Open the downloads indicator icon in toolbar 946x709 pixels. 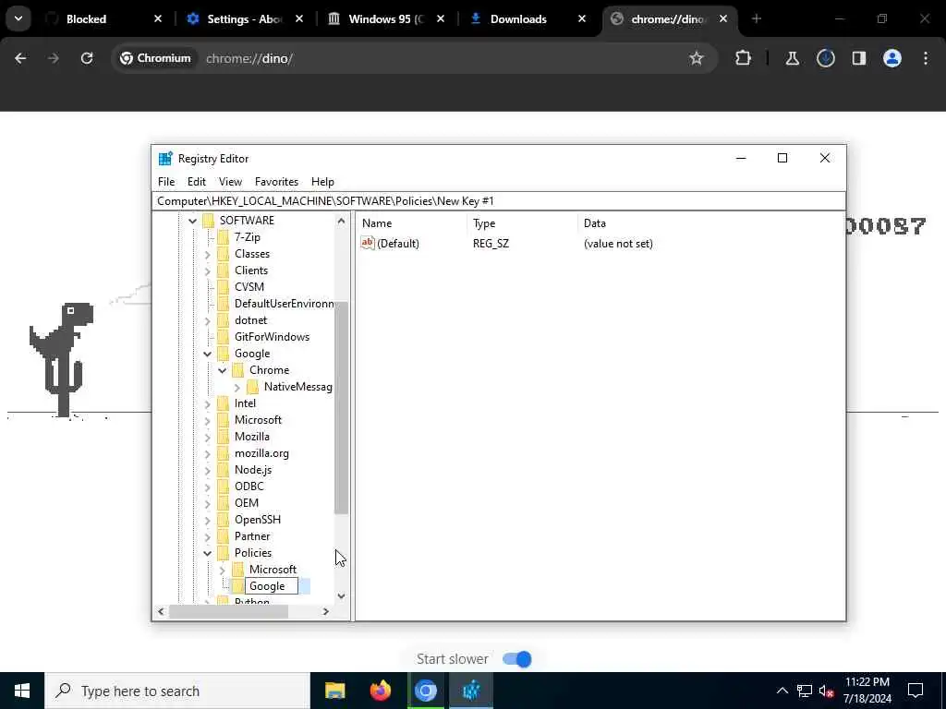point(825,58)
